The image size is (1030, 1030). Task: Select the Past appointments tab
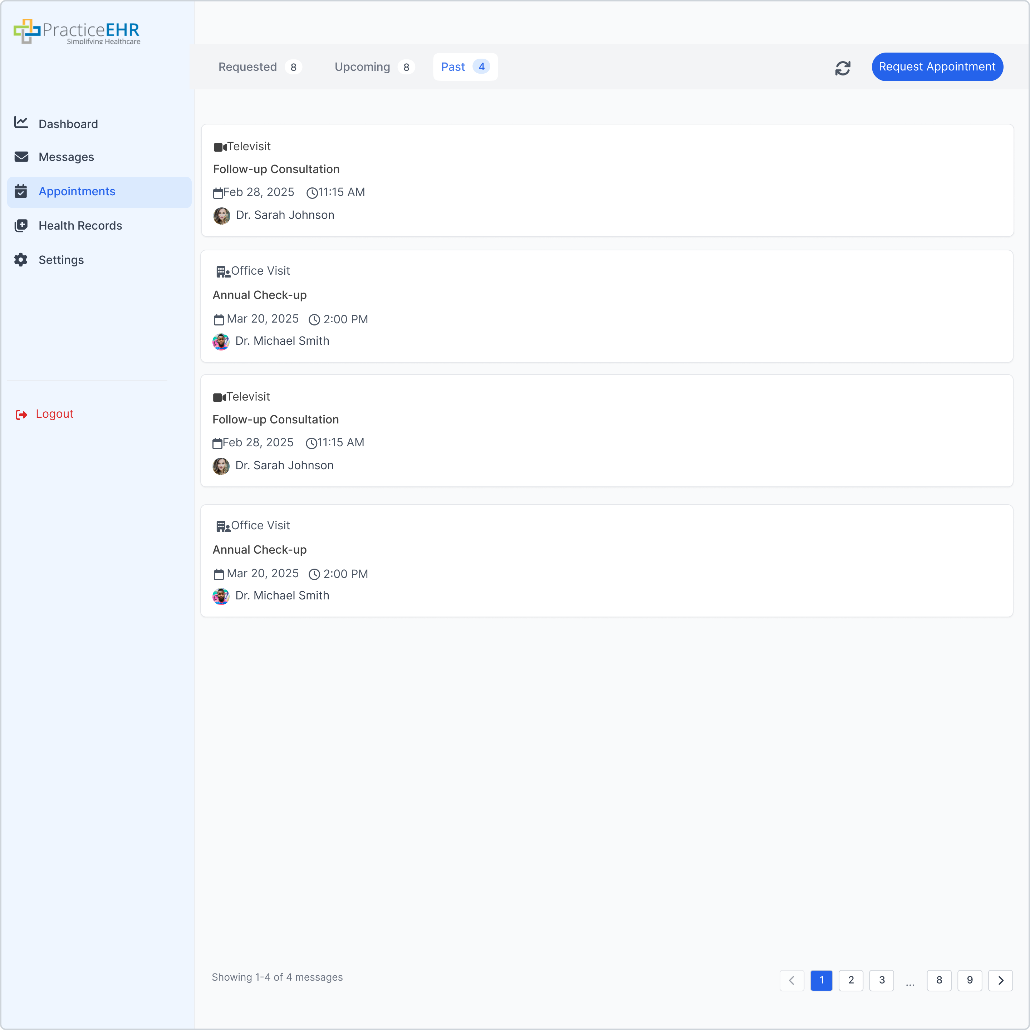pos(465,67)
